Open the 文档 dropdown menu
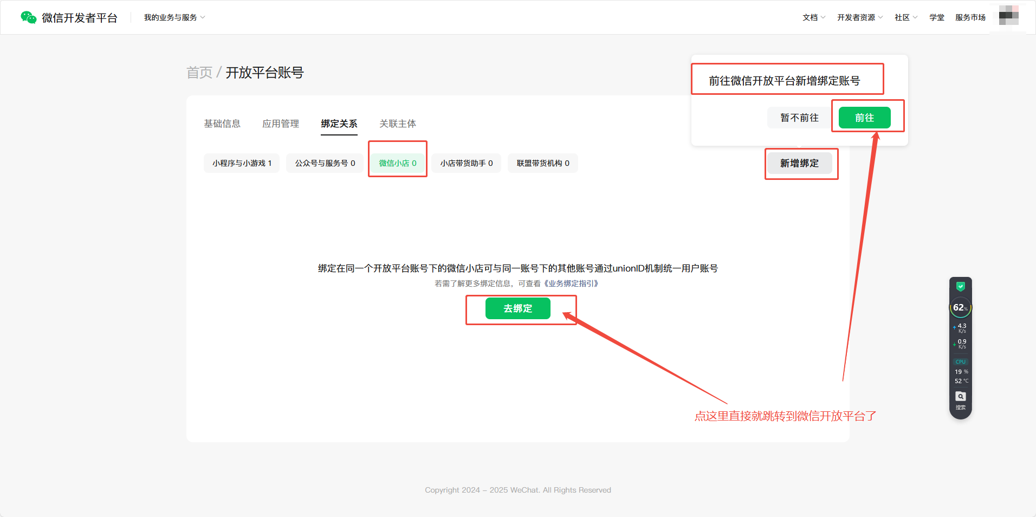Screen dimensions: 1036x517 [814, 17]
